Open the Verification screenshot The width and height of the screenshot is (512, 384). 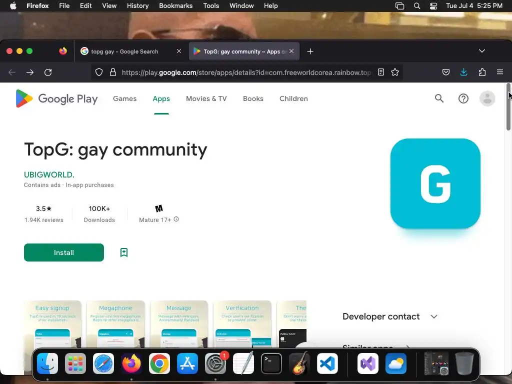[242, 324]
